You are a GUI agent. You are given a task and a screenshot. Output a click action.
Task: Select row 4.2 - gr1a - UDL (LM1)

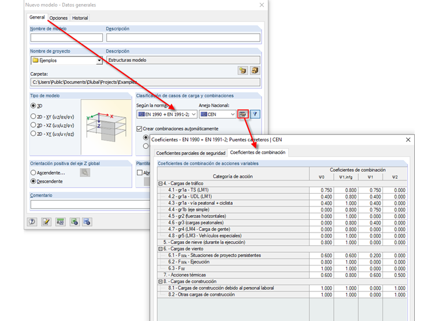click(x=282, y=197)
